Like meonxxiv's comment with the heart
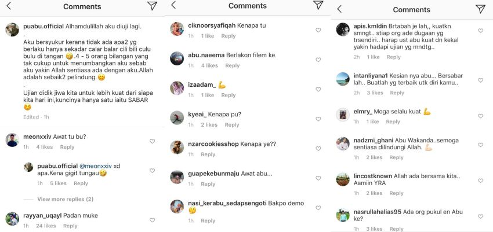The height and width of the screenshot is (232, 493). tap(152, 141)
